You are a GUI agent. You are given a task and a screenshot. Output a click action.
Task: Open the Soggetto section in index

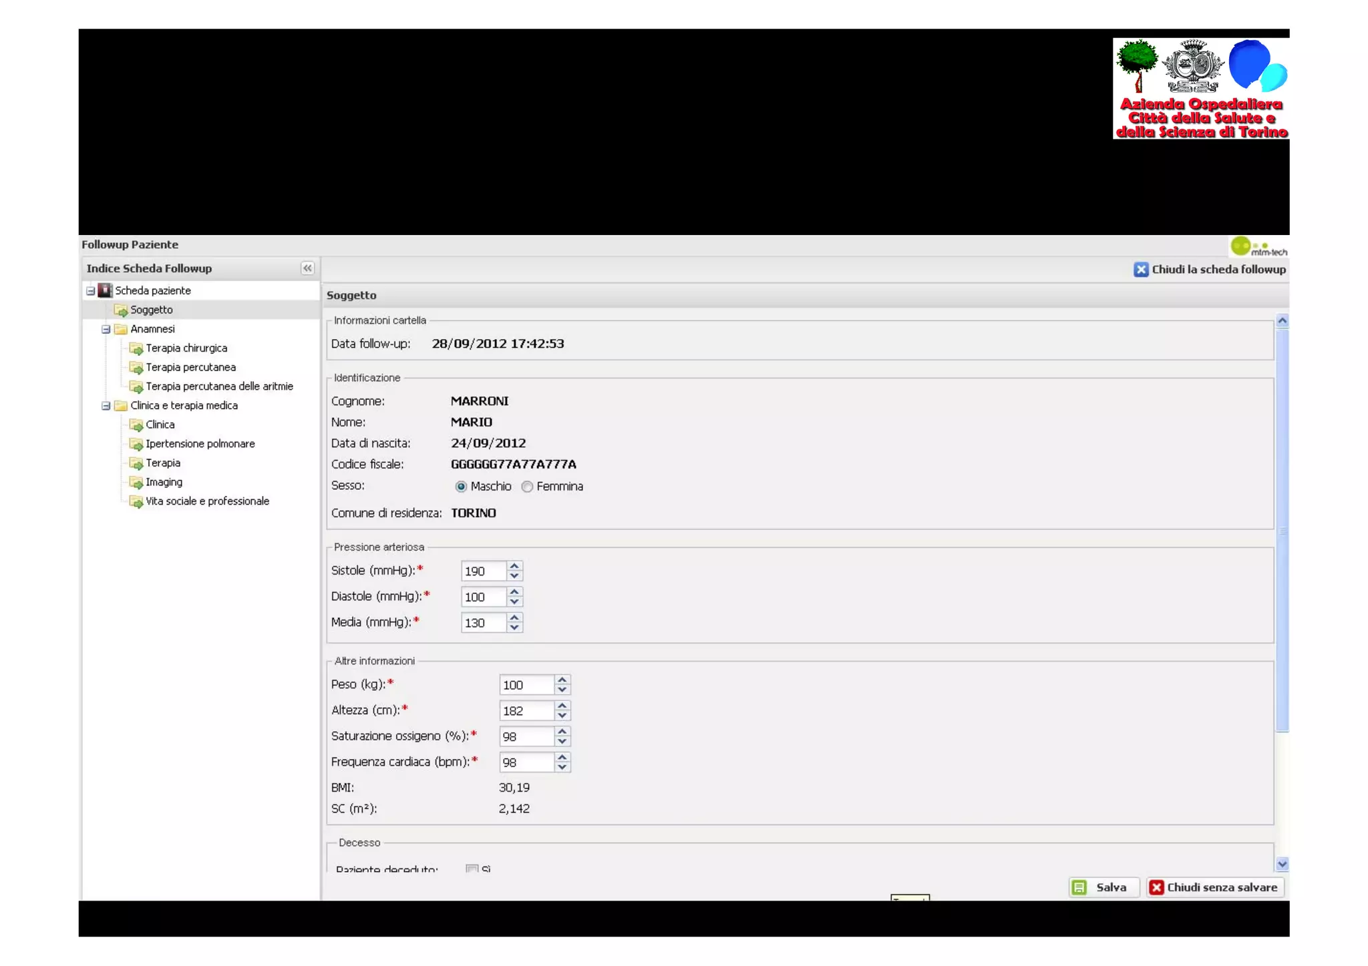(151, 310)
